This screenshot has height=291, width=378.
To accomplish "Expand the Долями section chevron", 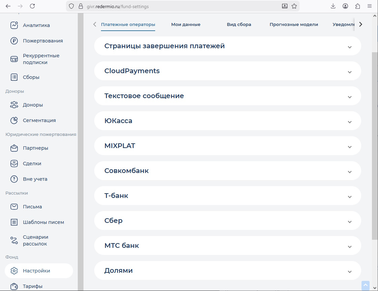I will [x=349, y=272].
